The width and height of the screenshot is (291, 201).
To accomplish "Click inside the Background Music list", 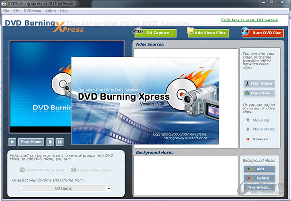I will (x=186, y=175).
